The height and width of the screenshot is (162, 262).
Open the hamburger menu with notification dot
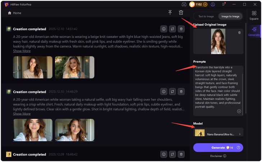pos(223,4)
